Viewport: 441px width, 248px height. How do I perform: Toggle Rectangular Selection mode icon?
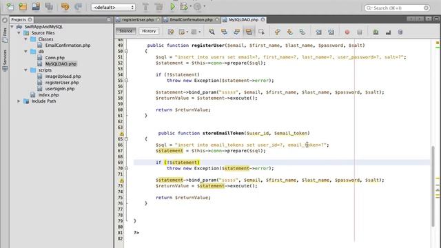[x=261, y=32]
